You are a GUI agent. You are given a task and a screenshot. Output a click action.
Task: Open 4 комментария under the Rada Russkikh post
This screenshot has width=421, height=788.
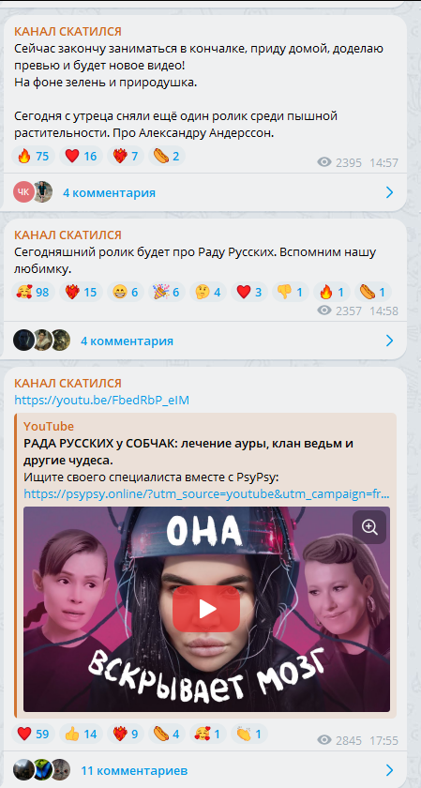127,341
